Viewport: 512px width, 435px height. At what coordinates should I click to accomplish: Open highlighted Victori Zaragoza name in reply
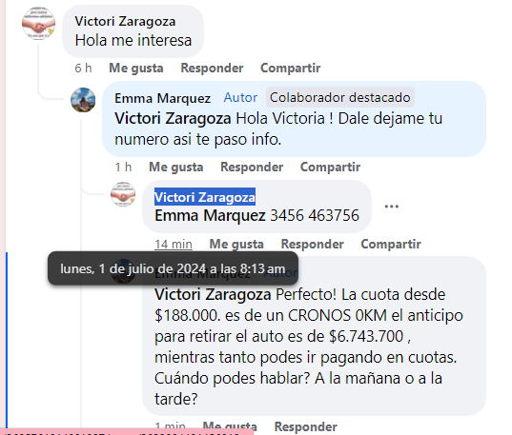(205, 197)
